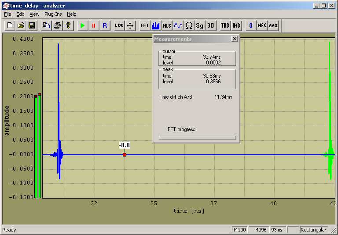Start playback with the green play button

82,25
